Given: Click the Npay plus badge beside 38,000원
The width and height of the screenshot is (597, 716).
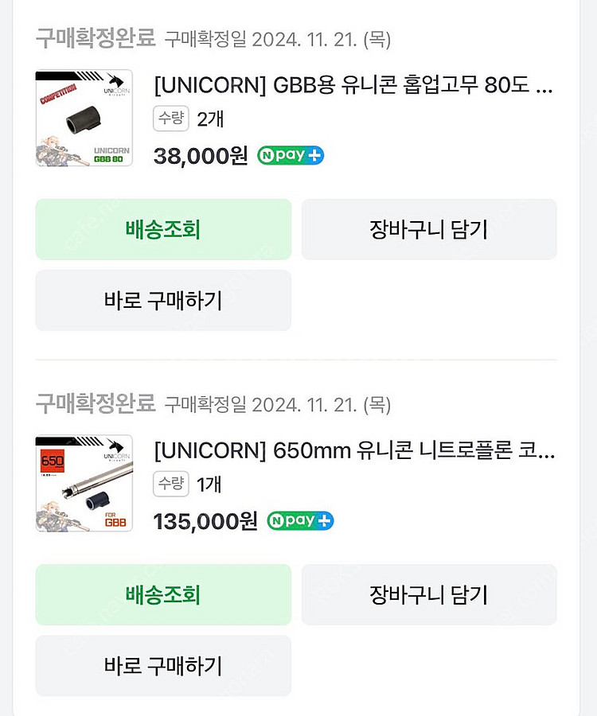Looking at the screenshot, I should coord(291,155).
